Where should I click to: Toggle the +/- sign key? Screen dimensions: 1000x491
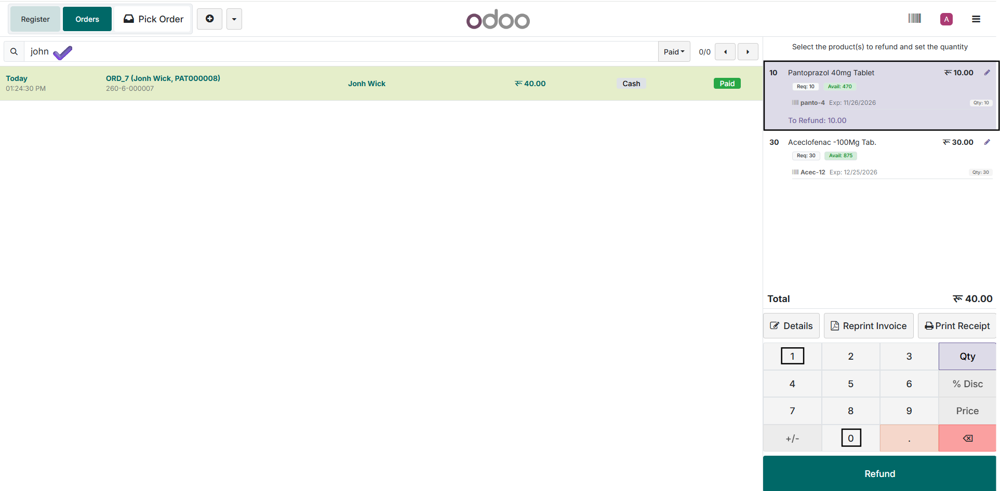[792, 438]
